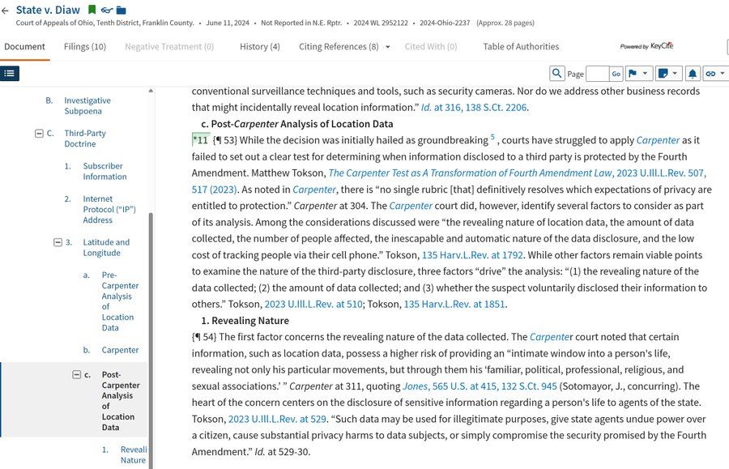Image resolution: width=729 pixels, height=469 pixels.
Task: Open the History (4) tab
Action: point(260,46)
